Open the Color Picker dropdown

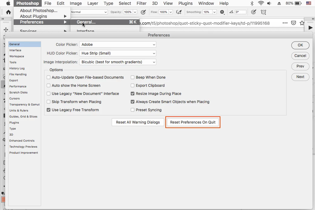118,45
